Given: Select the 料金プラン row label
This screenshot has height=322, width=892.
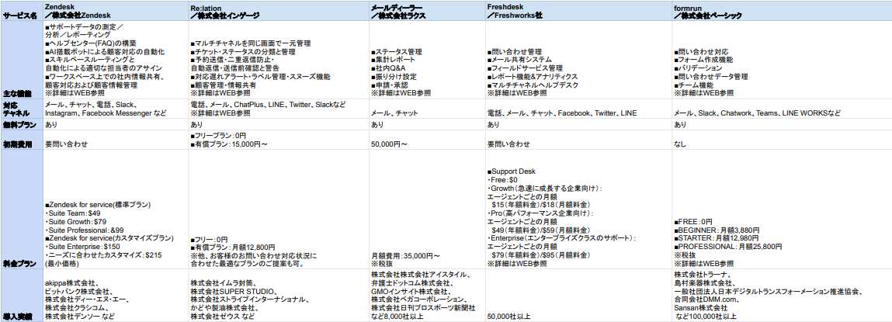Looking at the screenshot, I should pyautogui.click(x=22, y=209).
